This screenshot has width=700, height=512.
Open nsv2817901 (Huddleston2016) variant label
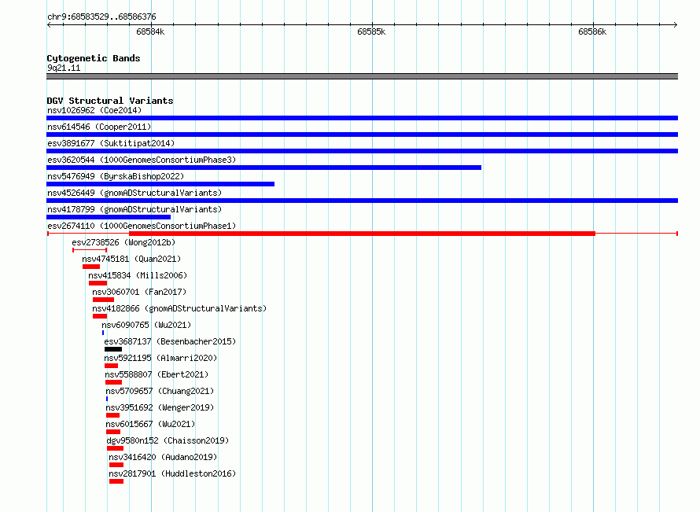point(172,473)
